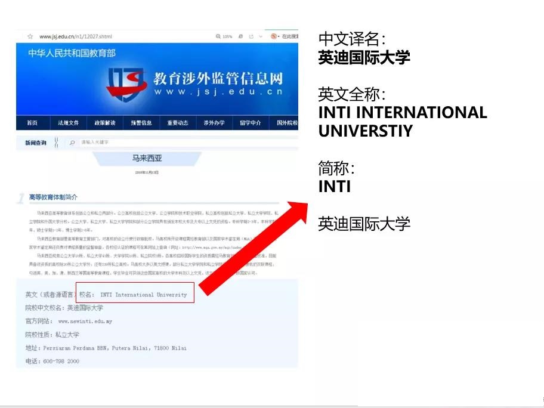The width and height of the screenshot is (544, 408).
Task: Open the 国外院校 navigation menu item
Action: pos(287,123)
